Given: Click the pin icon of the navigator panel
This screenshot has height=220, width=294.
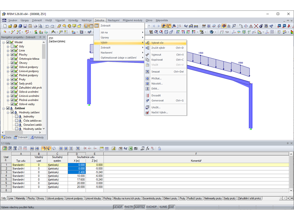Looking at the screenshot, I should click(40, 37).
